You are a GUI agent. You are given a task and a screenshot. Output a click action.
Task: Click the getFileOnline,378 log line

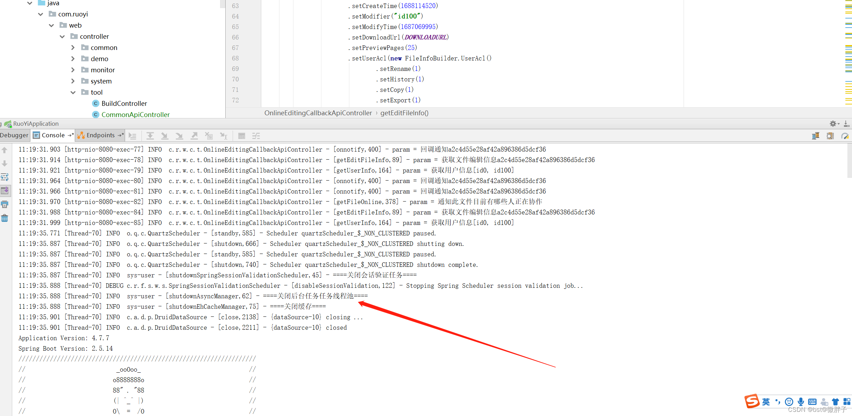(280, 202)
